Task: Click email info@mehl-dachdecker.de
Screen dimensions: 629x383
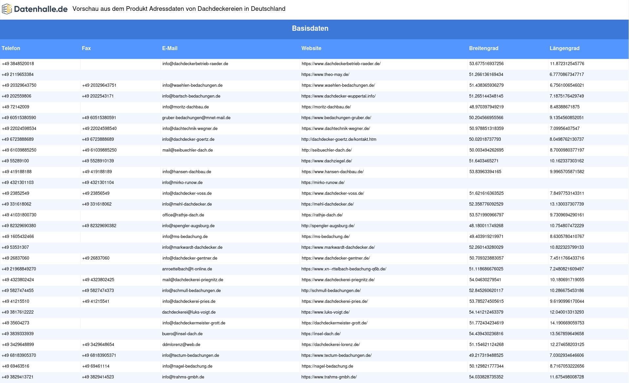Action: click(x=187, y=204)
